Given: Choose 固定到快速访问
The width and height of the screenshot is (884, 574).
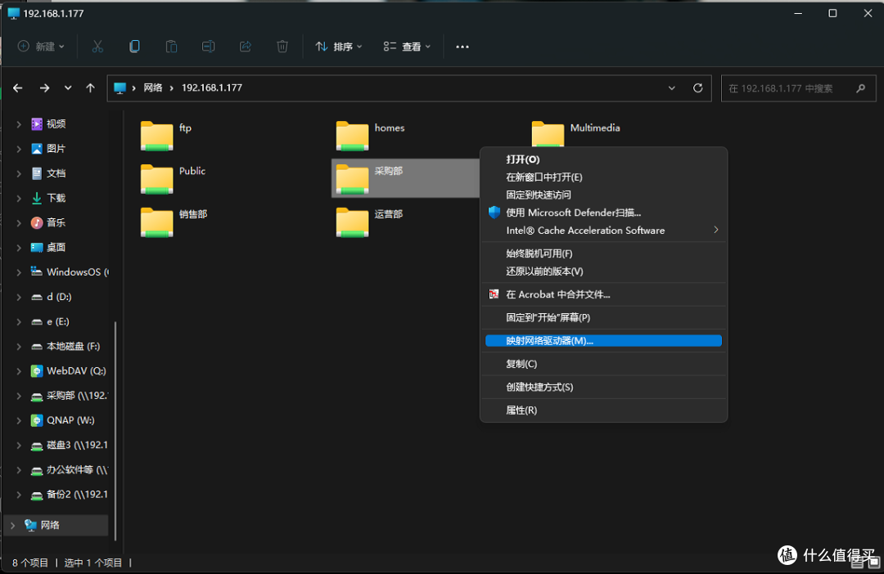Looking at the screenshot, I should click(x=603, y=195).
